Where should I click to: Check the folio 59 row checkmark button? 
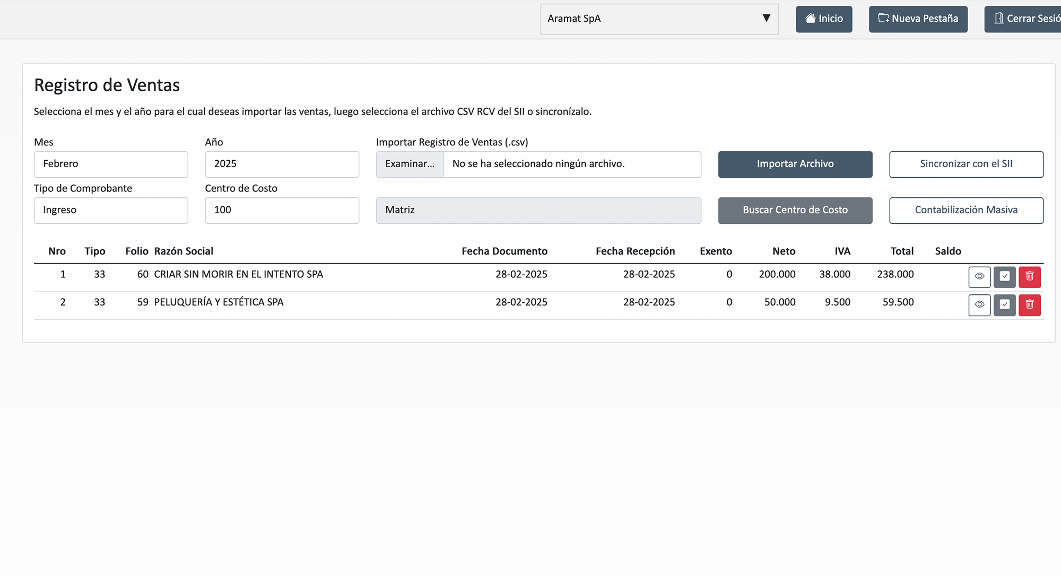point(1004,305)
